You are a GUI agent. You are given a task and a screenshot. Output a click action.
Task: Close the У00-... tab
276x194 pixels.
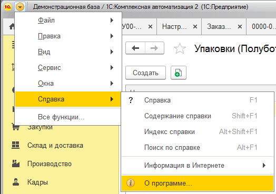pos(150,27)
